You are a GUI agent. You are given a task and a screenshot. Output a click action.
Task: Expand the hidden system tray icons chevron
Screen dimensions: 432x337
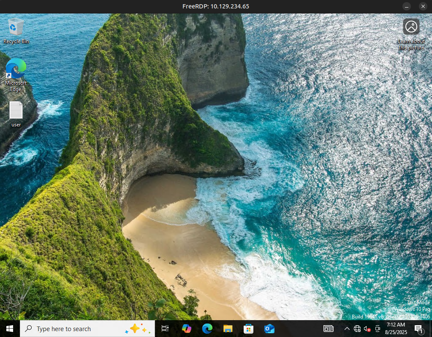pyautogui.click(x=347, y=329)
